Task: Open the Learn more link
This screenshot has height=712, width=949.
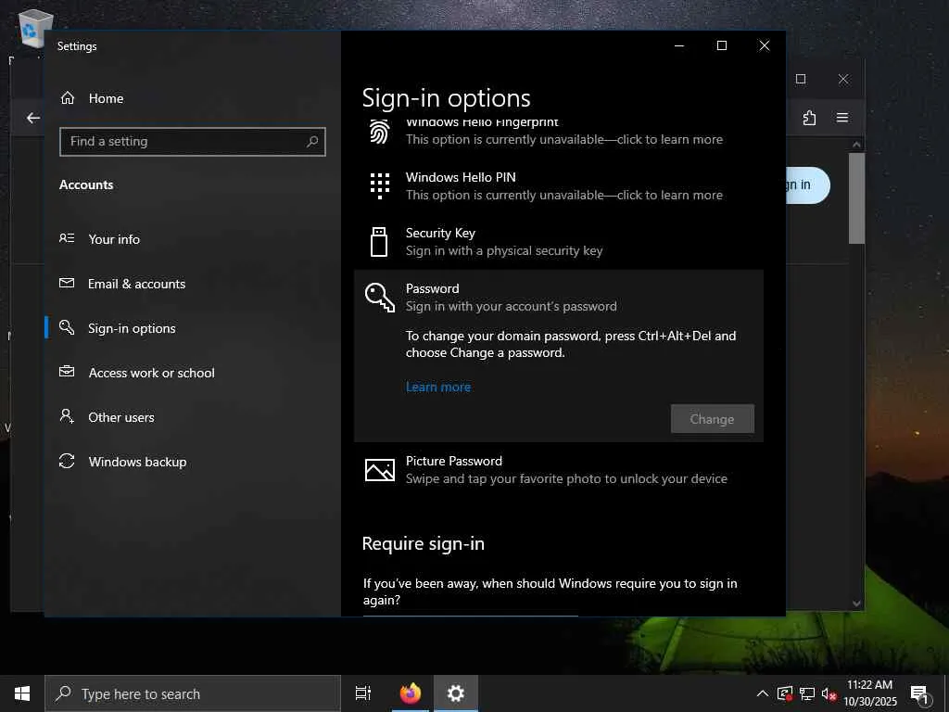Action: (438, 388)
